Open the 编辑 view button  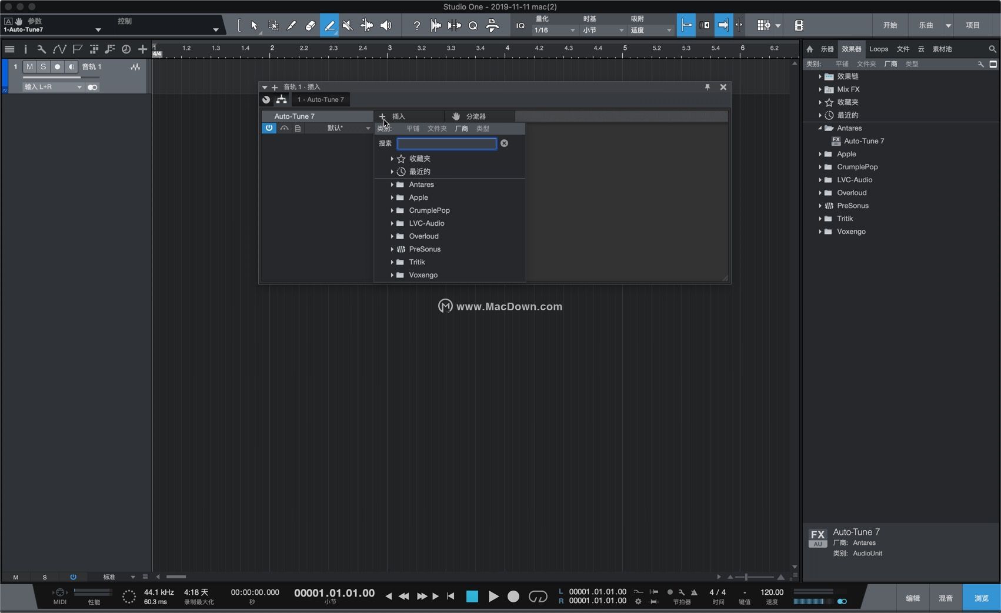click(x=913, y=598)
